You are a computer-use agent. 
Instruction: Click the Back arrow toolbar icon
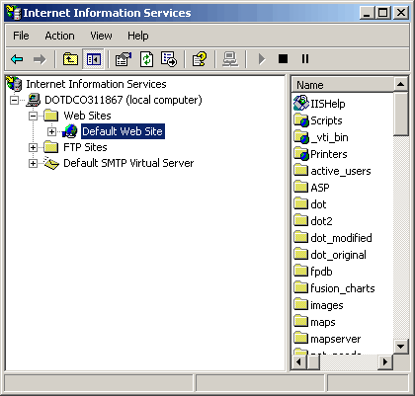[17, 59]
